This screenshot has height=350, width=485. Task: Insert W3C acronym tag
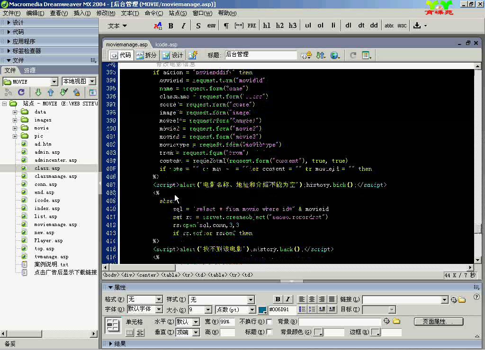pos(402,26)
